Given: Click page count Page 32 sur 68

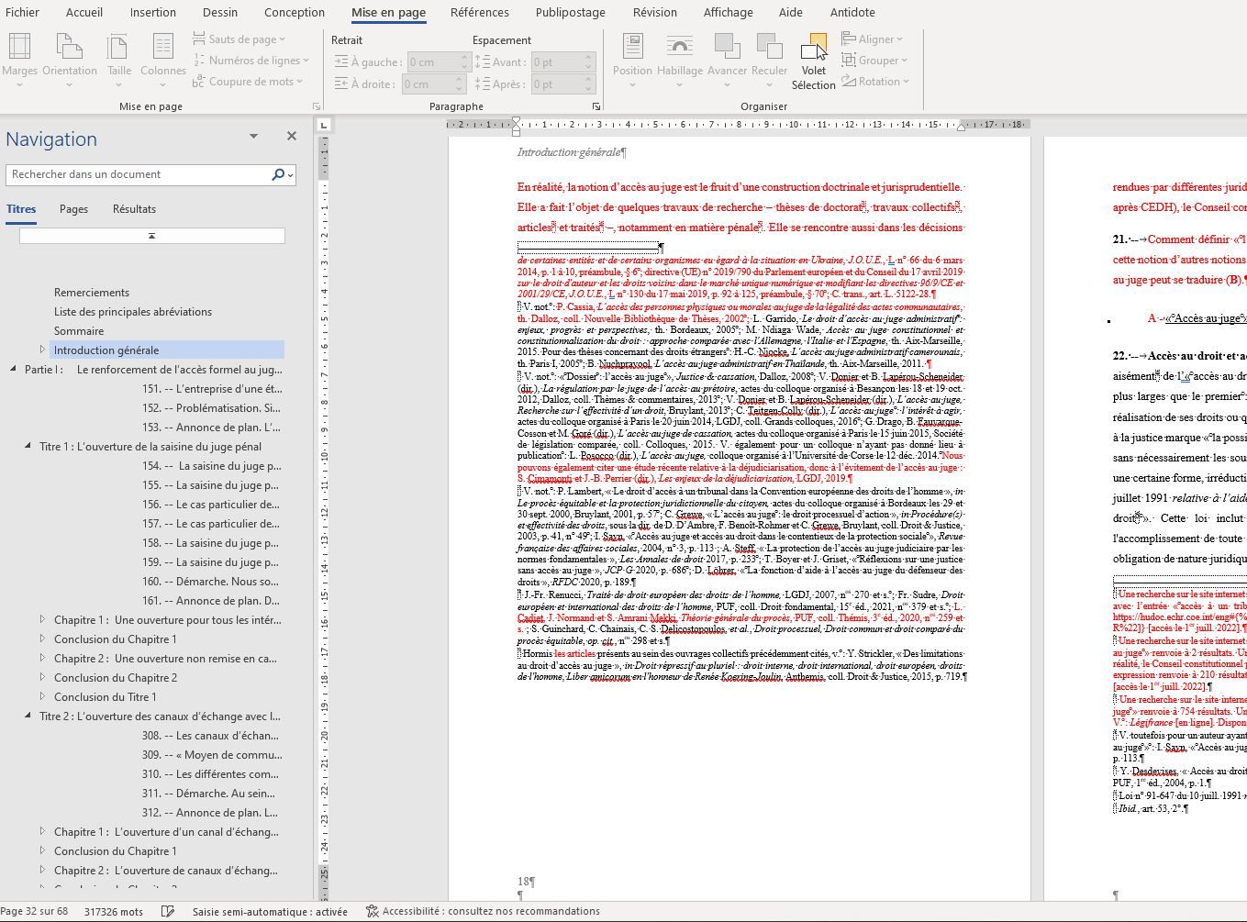Looking at the screenshot, I should click(35, 912).
